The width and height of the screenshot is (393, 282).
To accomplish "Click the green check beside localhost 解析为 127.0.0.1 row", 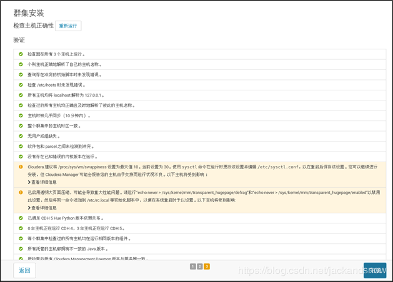I will tap(21, 95).
